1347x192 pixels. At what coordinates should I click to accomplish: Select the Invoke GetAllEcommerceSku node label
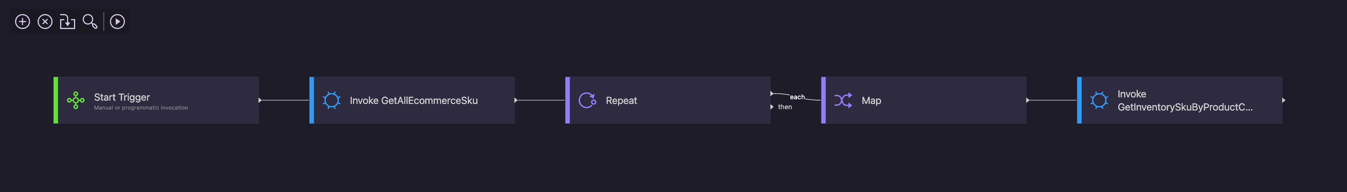coord(414,100)
